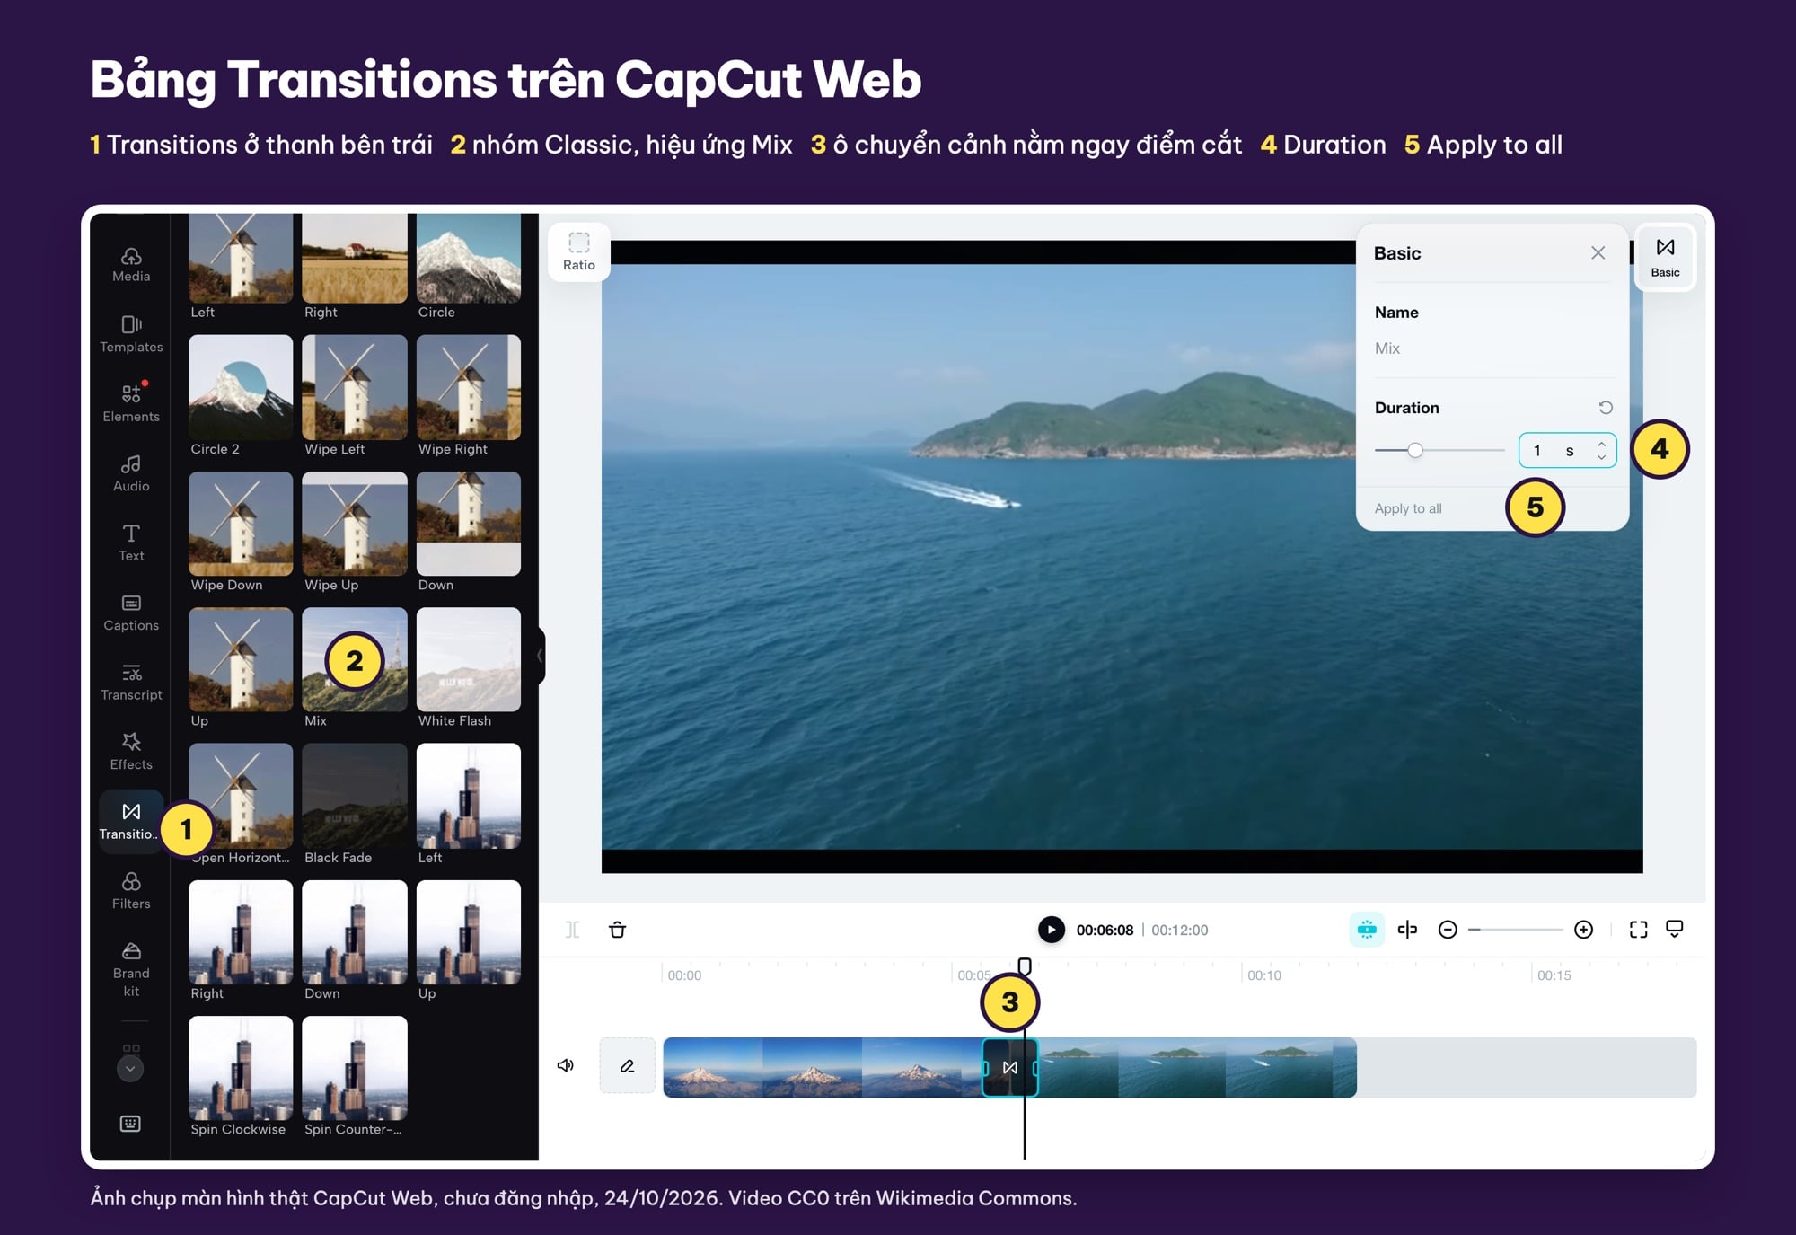Viewport: 1796px width, 1235px height.
Task: Open the Basic tab on right edge
Action: (x=1666, y=257)
